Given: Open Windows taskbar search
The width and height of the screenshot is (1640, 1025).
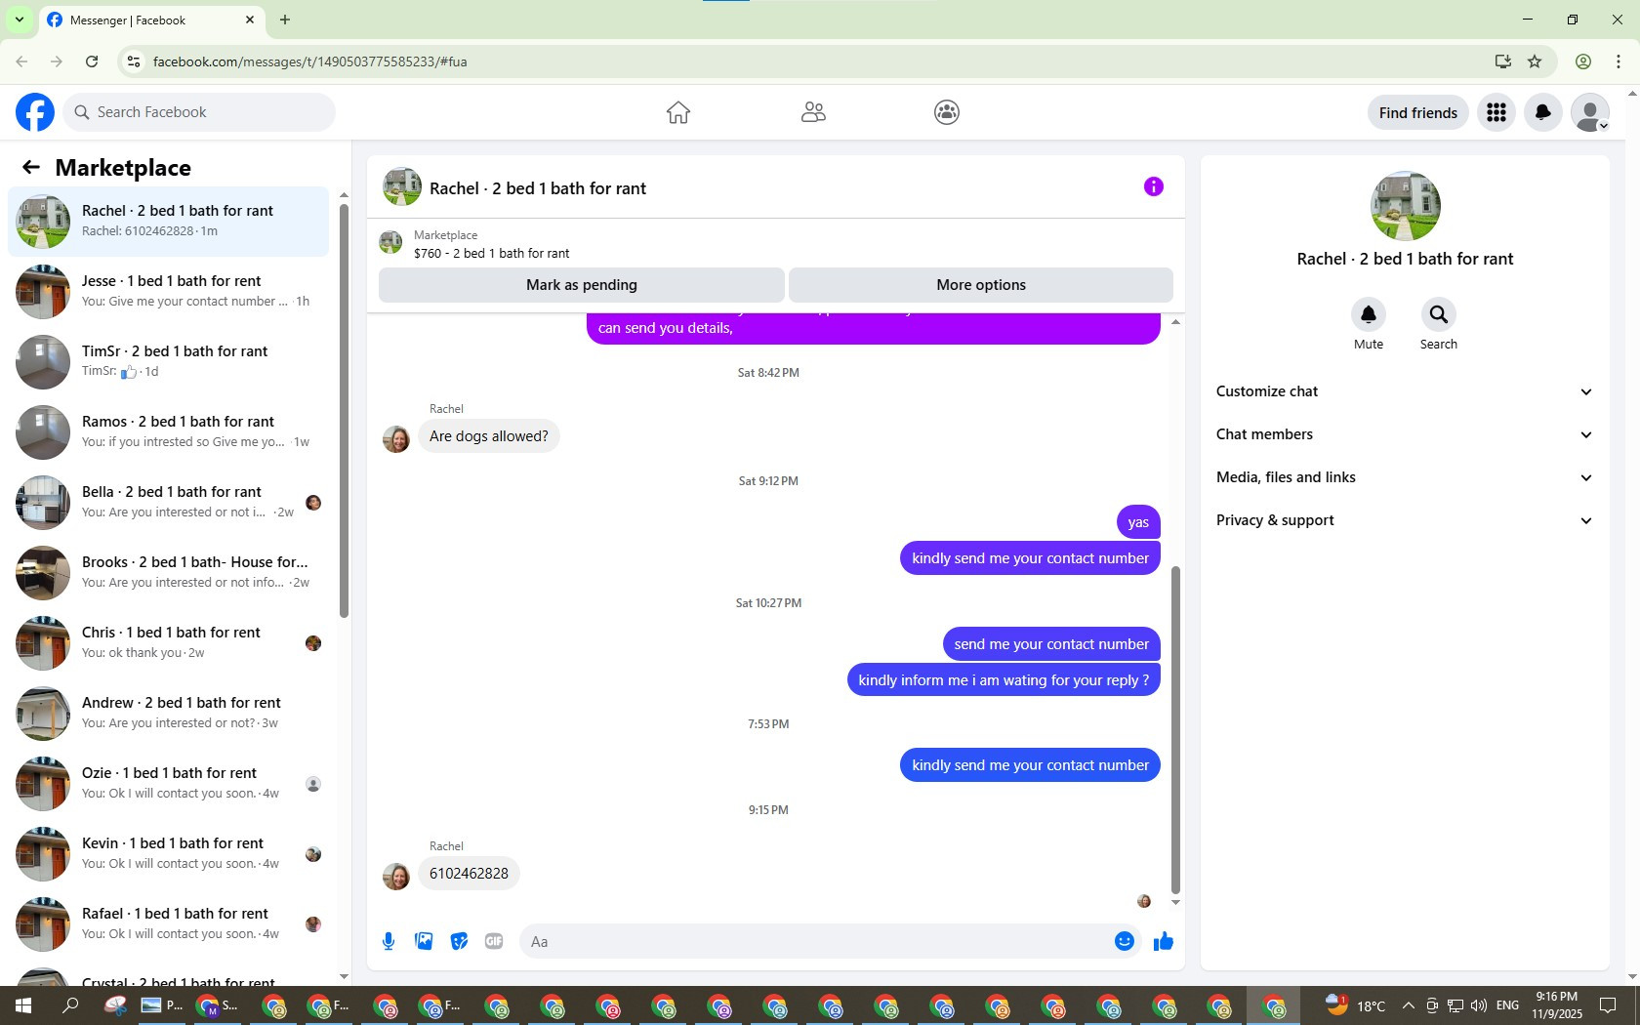Looking at the screenshot, I should 70,1005.
